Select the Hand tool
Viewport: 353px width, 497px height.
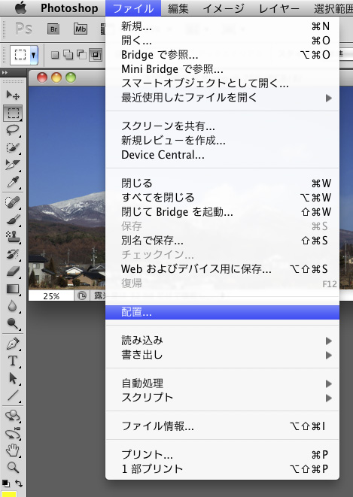pyautogui.click(x=13, y=450)
